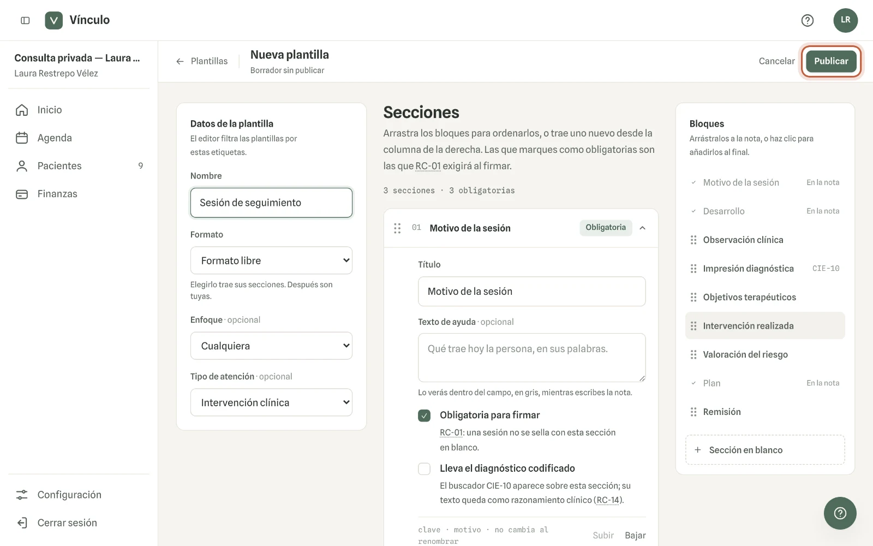Click the Nombre input field
Viewport: 873px width, 546px height.
click(271, 203)
